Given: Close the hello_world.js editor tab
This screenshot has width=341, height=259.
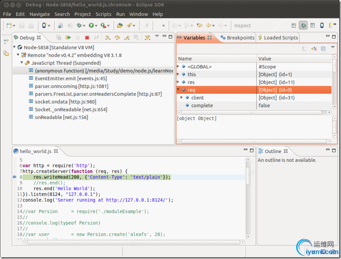Looking at the screenshot, I should pyautogui.click(x=56, y=151).
